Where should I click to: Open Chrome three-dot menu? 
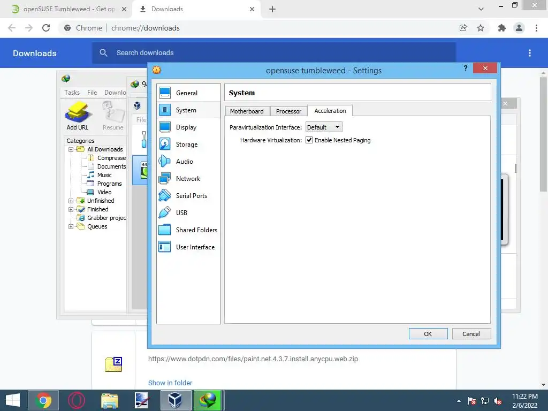click(536, 28)
